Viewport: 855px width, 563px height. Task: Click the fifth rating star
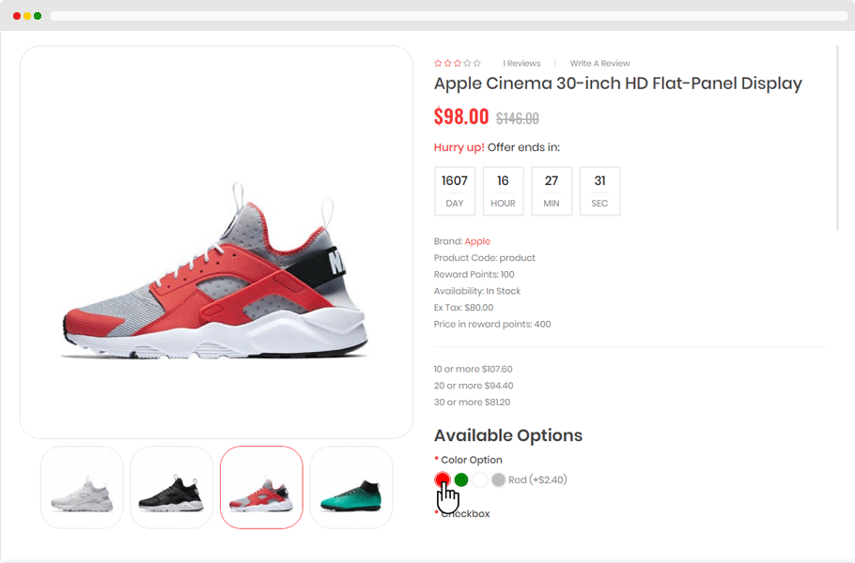[477, 64]
